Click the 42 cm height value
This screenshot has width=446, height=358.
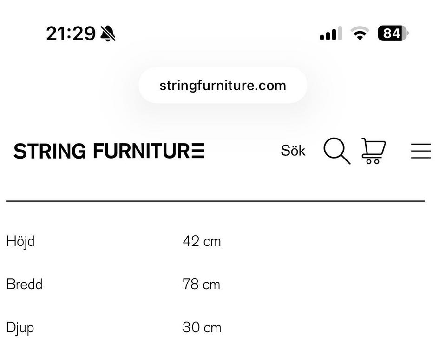click(202, 242)
